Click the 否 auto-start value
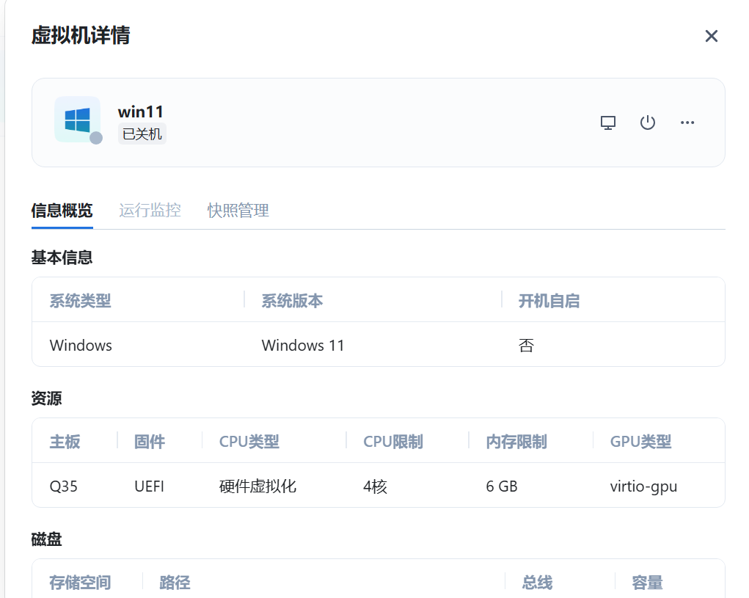 526,346
